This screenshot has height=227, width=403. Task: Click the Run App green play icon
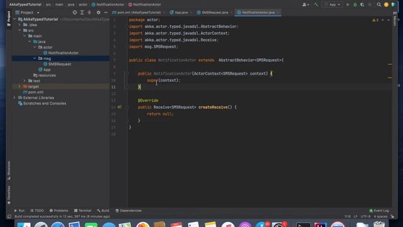click(348, 4)
